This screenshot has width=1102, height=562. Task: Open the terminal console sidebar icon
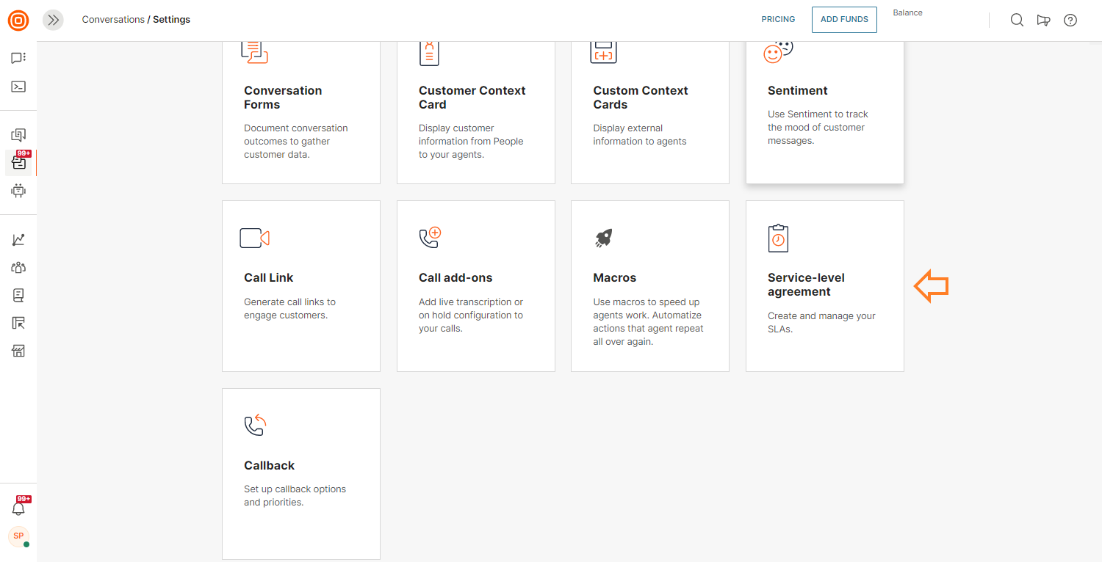(x=18, y=87)
